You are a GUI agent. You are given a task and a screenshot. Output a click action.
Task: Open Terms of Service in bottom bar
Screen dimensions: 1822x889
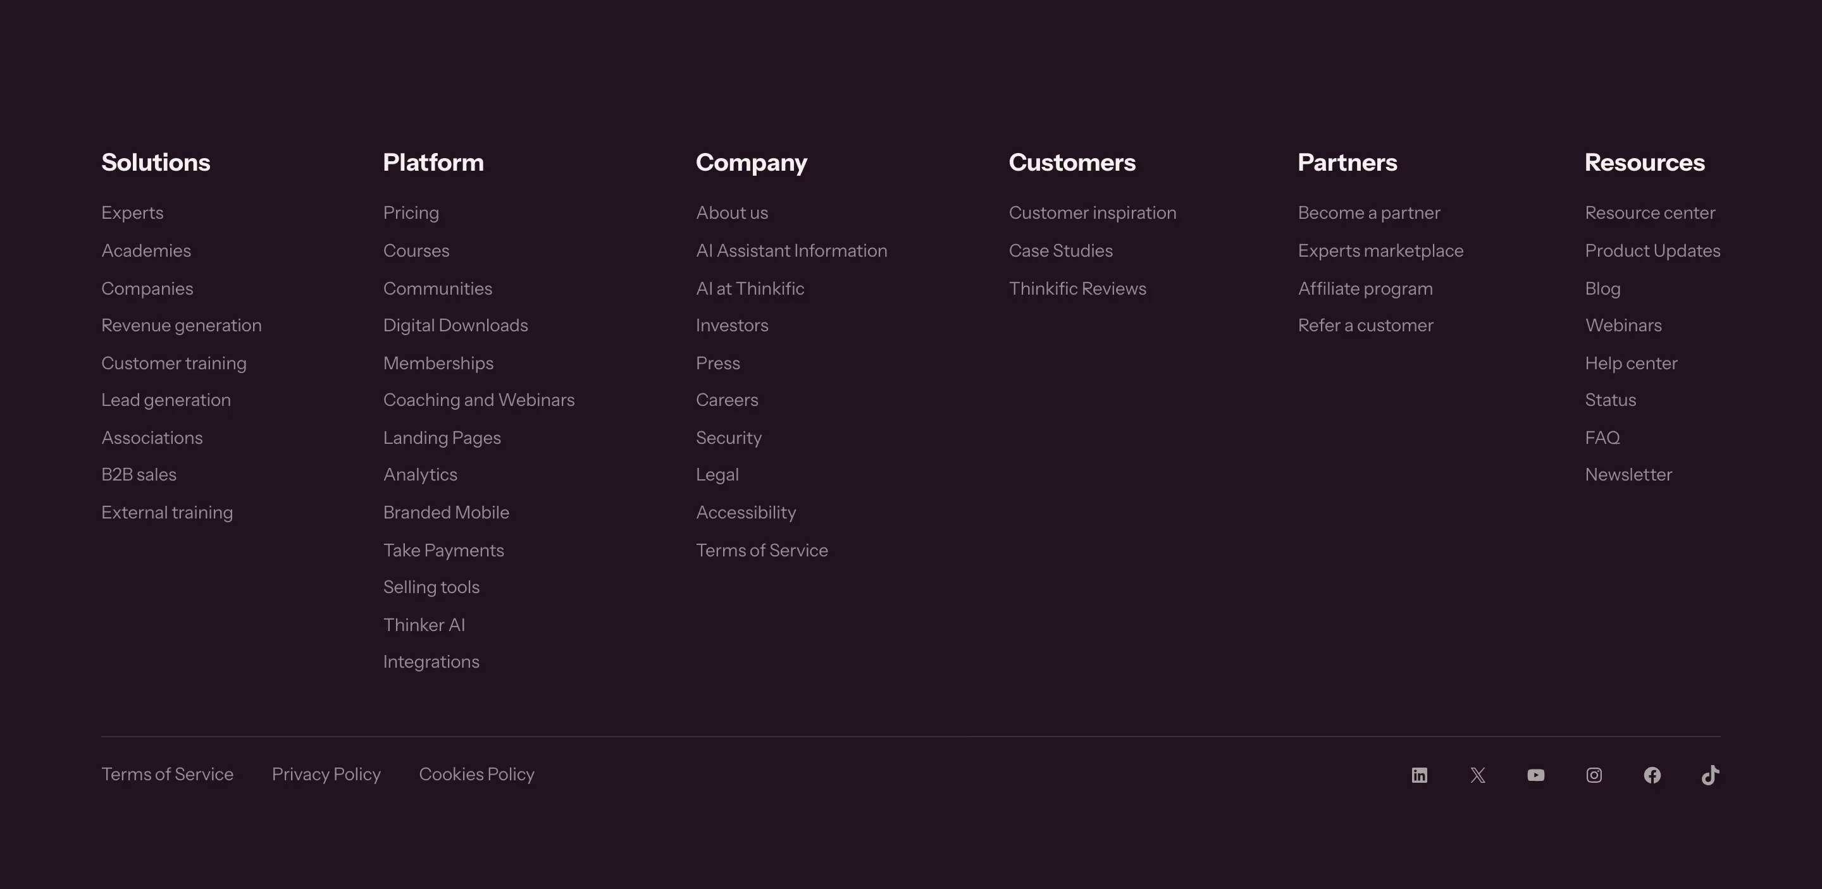pyautogui.click(x=167, y=775)
